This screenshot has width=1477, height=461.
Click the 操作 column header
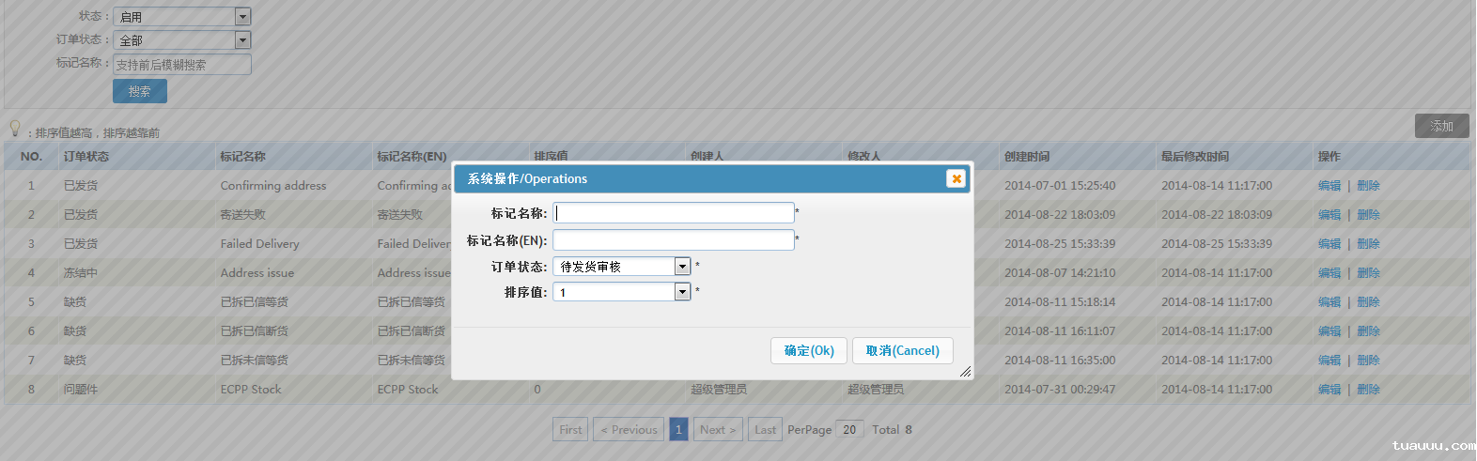tap(1329, 157)
